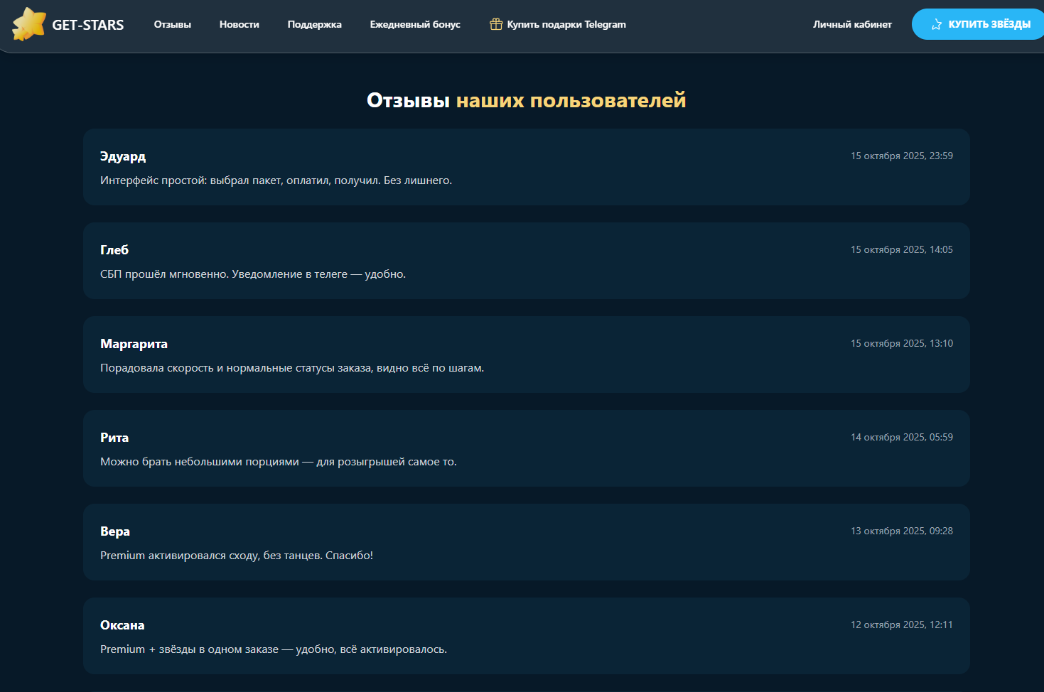The height and width of the screenshot is (692, 1044).
Task: Click Маргарита's review card
Action: pyautogui.click(x=526, y=355)
